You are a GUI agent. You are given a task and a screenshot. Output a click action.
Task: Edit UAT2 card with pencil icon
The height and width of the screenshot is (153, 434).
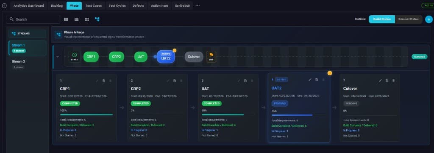coord(310,79)
